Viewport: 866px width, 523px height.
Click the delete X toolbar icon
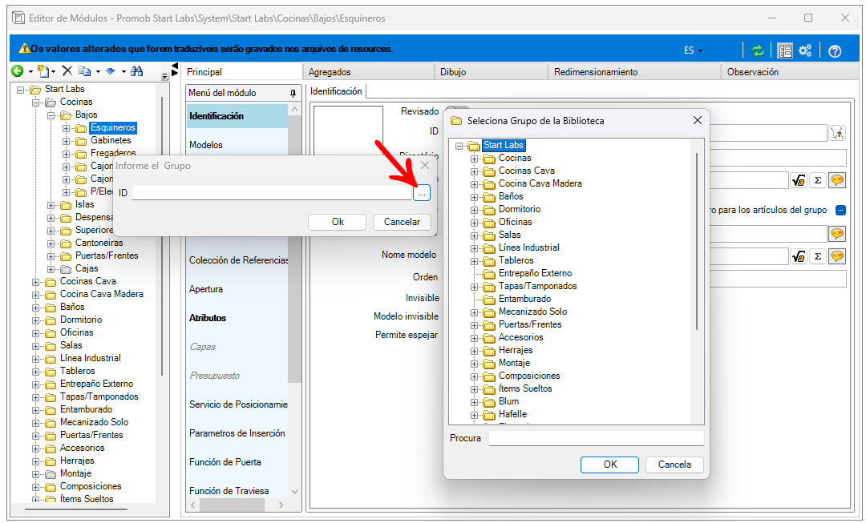(x=67, y=70)
